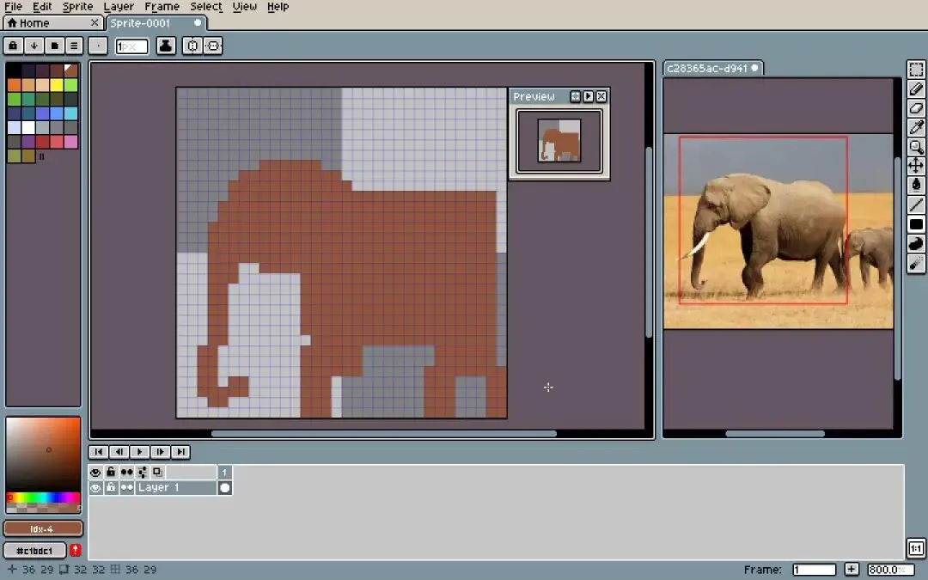The height and width of the screenshot is (580, 928).
Task: Open the File menu
Action: tap(13, 7)
